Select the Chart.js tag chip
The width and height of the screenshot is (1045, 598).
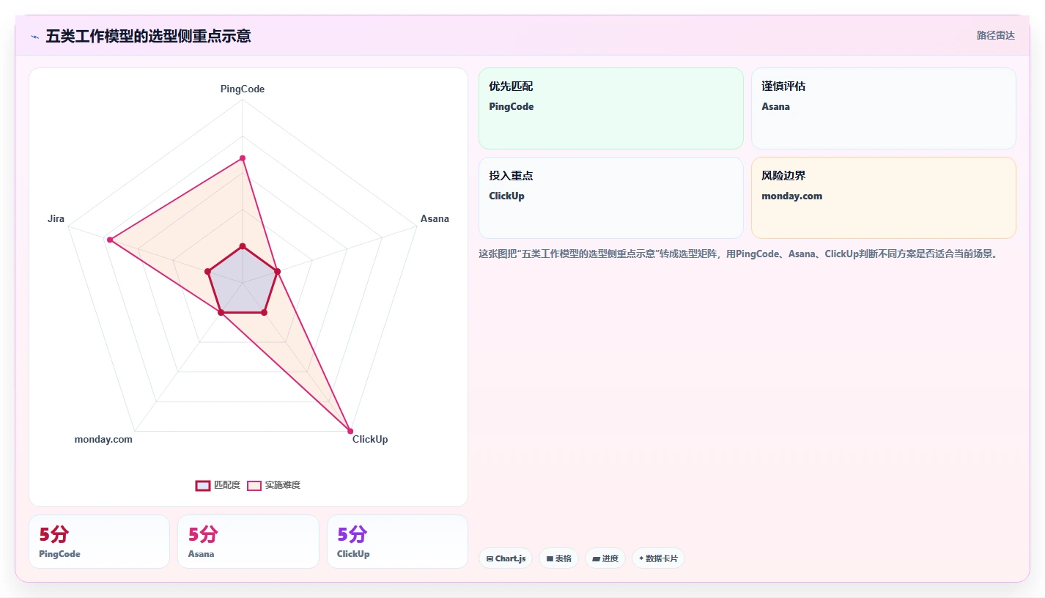[x=506, y=558]
